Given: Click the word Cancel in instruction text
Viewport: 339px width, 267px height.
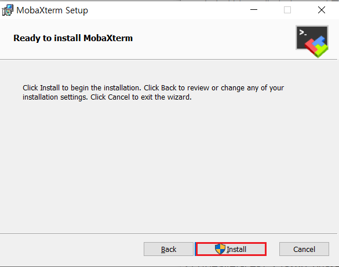Looking at the screenshot, I should click(119, 97).
